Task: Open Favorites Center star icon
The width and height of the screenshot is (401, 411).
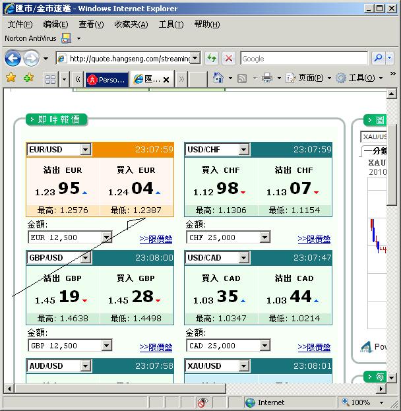Action: tap(11, 79)
